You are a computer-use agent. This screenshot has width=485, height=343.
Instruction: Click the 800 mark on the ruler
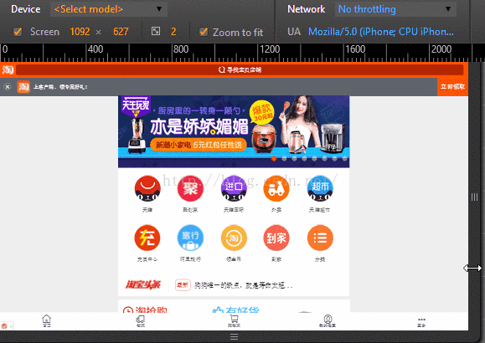(181, 49)
